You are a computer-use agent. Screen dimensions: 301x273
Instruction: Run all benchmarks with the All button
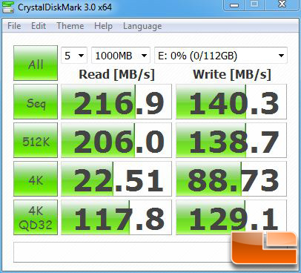36,63
